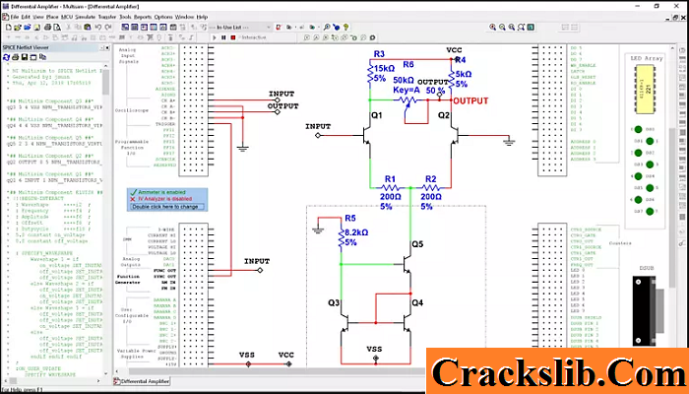The width and height of the screenshot is (689, 394).
Task: Select resistor R5 8.2kΩ
Action: [341, 237]
